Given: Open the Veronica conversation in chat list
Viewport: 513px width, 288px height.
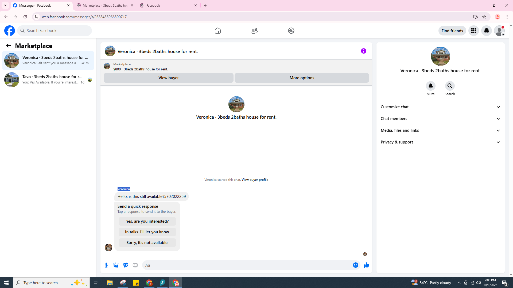Looking at the screenshot, I should (x=48, y=61).
